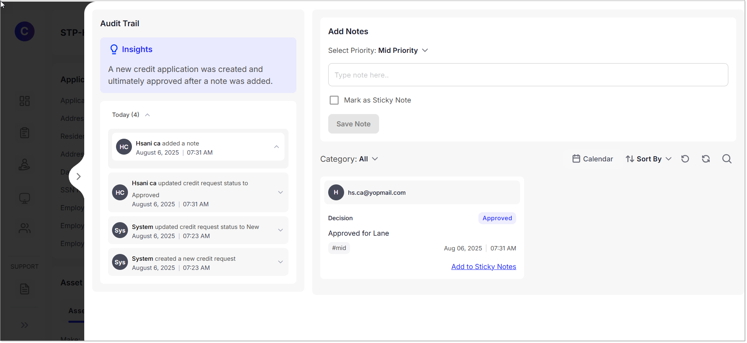Open the Calendar filter
Image resolution: width=747 pixels, height=343 pixels.
[x=592, y=159]
